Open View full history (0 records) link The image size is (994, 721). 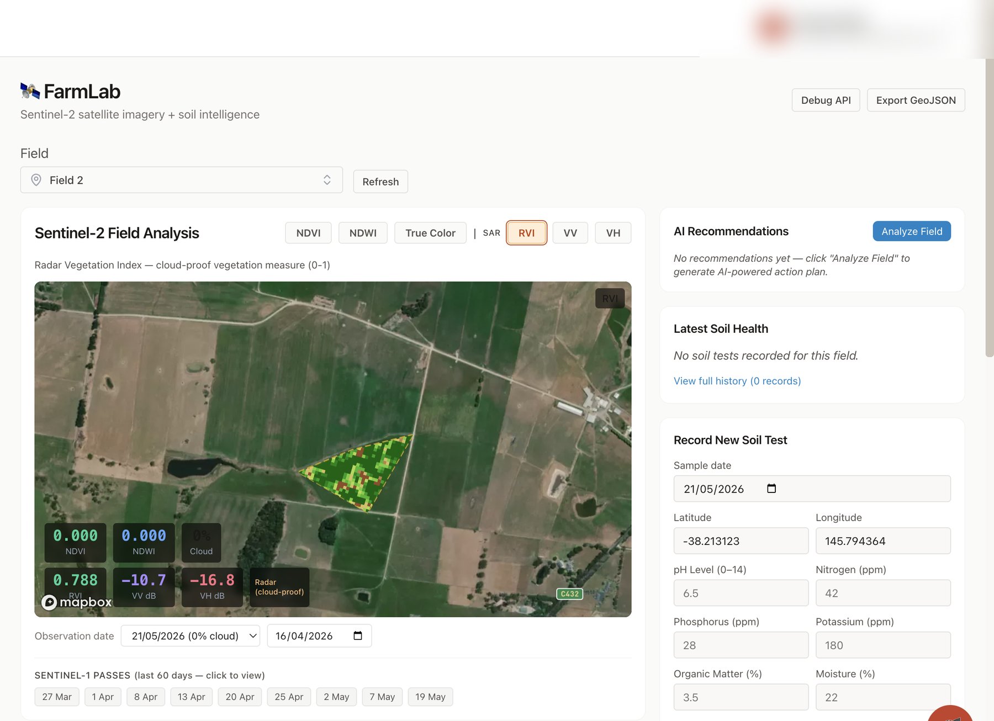[737, 381]
